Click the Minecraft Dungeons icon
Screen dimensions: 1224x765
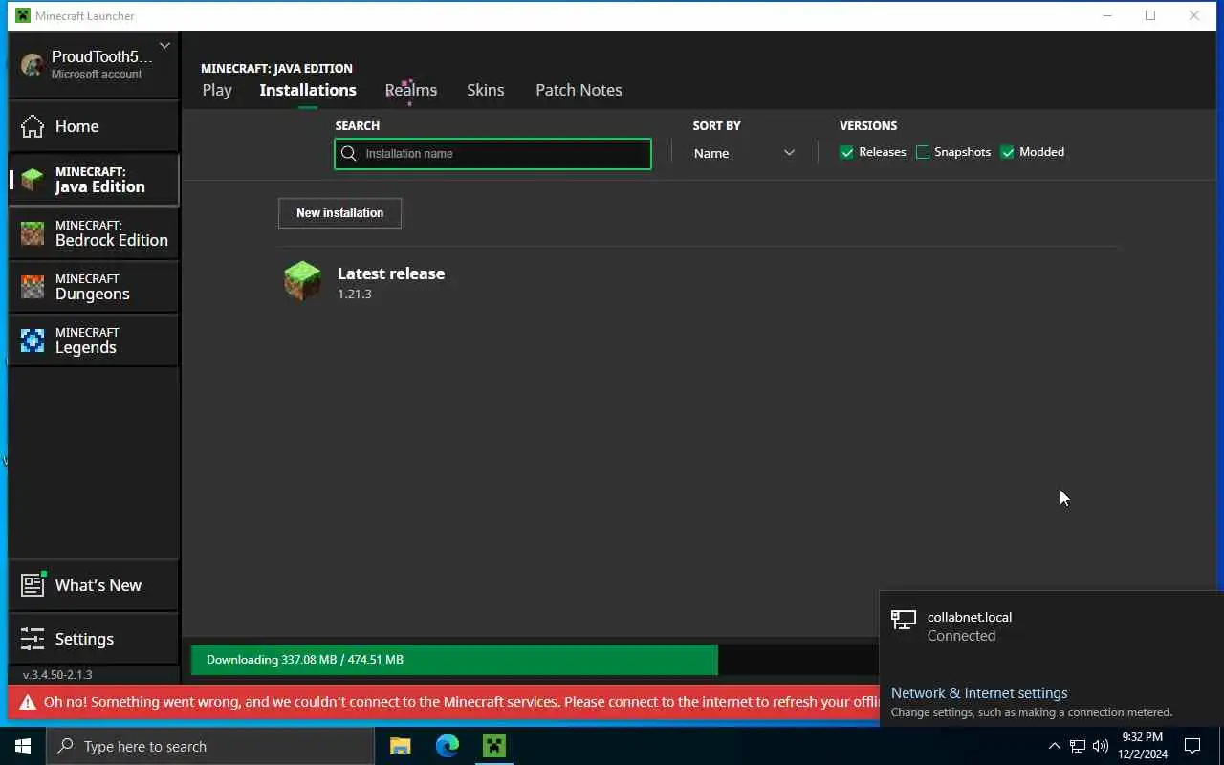(33, 287)
